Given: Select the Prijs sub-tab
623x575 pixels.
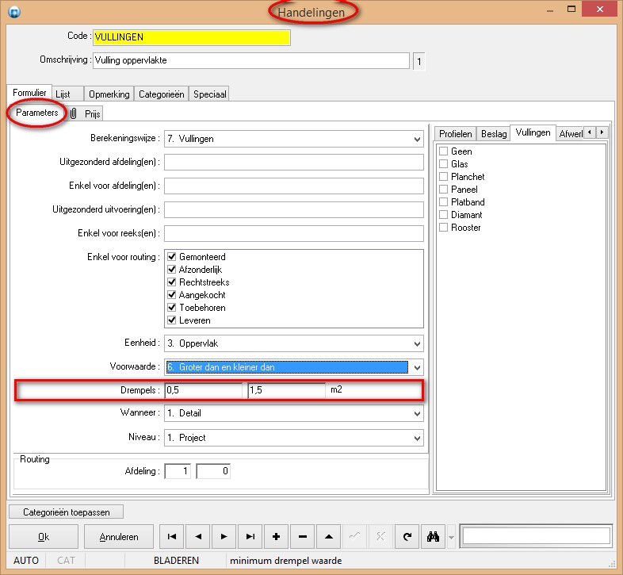Looking at the screenshot, I should [x=92, y=114].
